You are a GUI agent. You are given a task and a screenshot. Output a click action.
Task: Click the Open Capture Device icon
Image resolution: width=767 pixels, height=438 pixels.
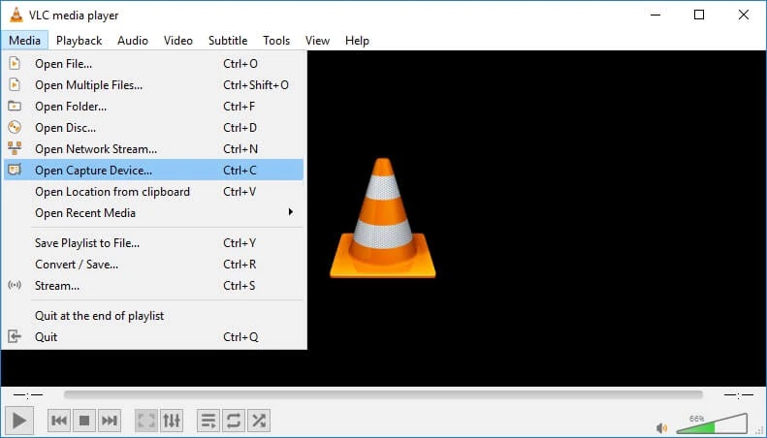coord(15,171)
